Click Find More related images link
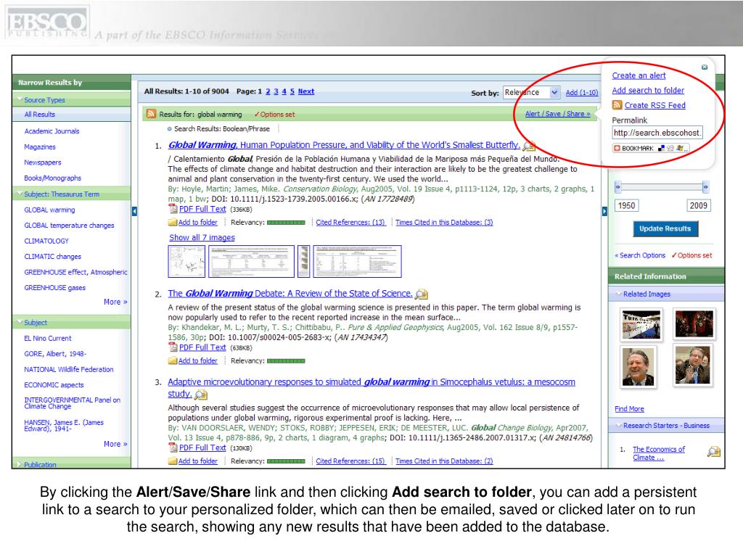743x557 pixels. (629, 409)
